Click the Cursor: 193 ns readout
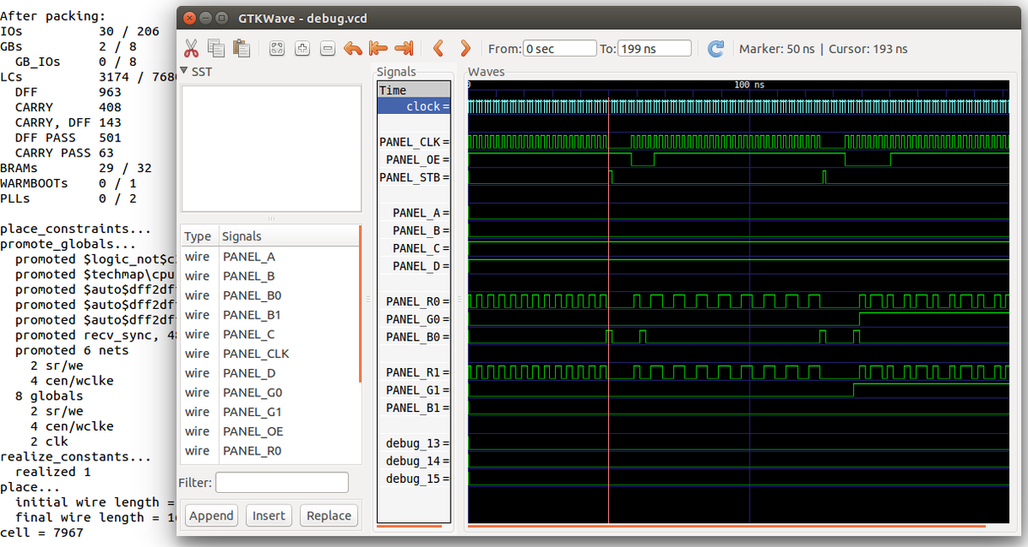The width and height of the screenshot is (1028, 547). (x=867, y=49)
